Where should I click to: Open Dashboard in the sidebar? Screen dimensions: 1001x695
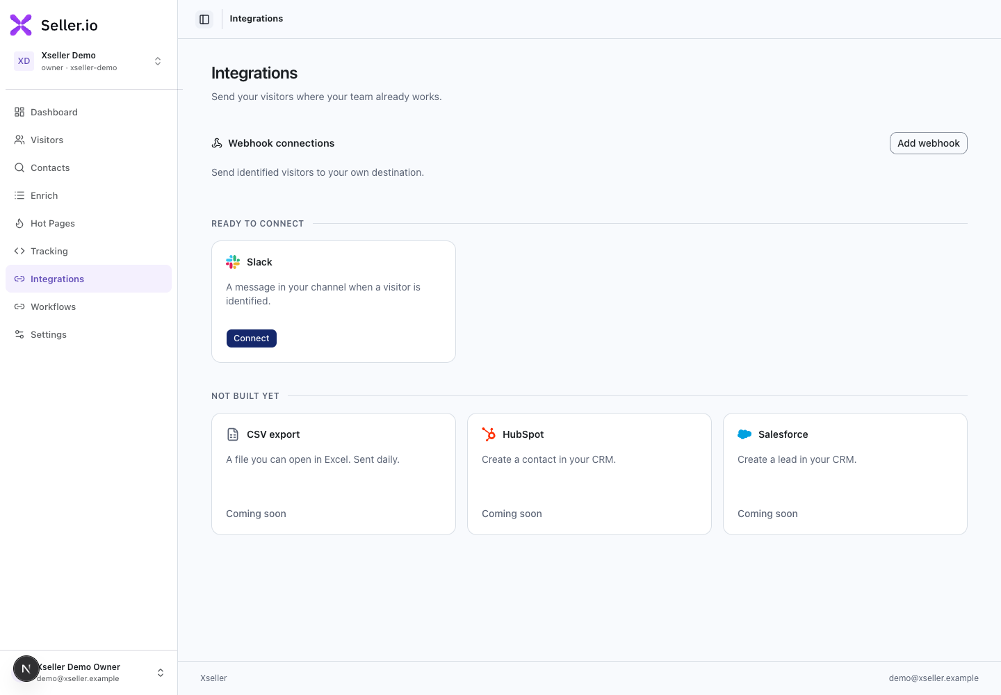[x=88, y=112]
